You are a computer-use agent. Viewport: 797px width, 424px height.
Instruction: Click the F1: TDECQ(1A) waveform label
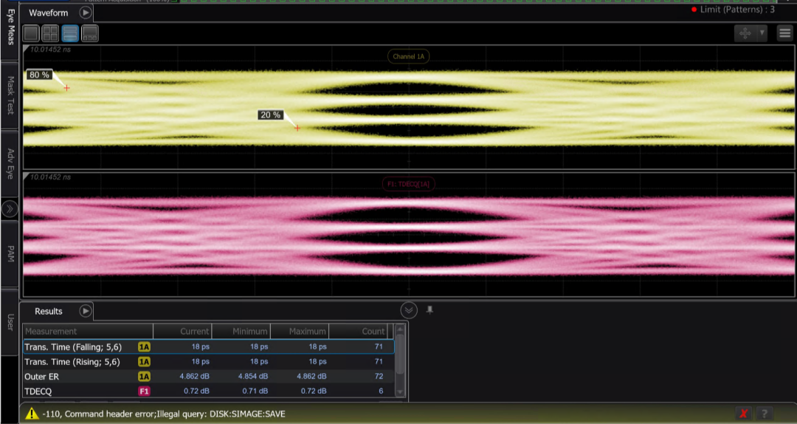408,184
